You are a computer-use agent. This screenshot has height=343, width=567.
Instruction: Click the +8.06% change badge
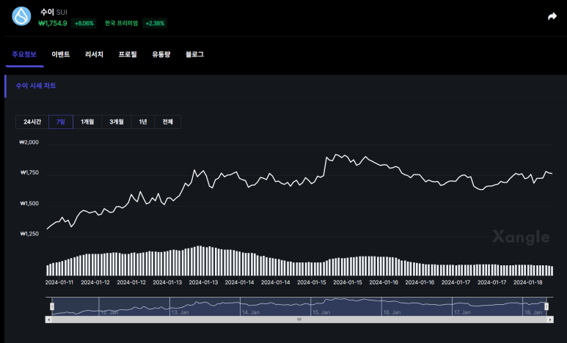[x=84, y=23]
